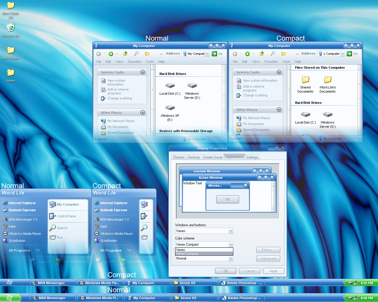Collapse Other Places panel in Normal window
The image size is (378, 302).
click(143, 112)
